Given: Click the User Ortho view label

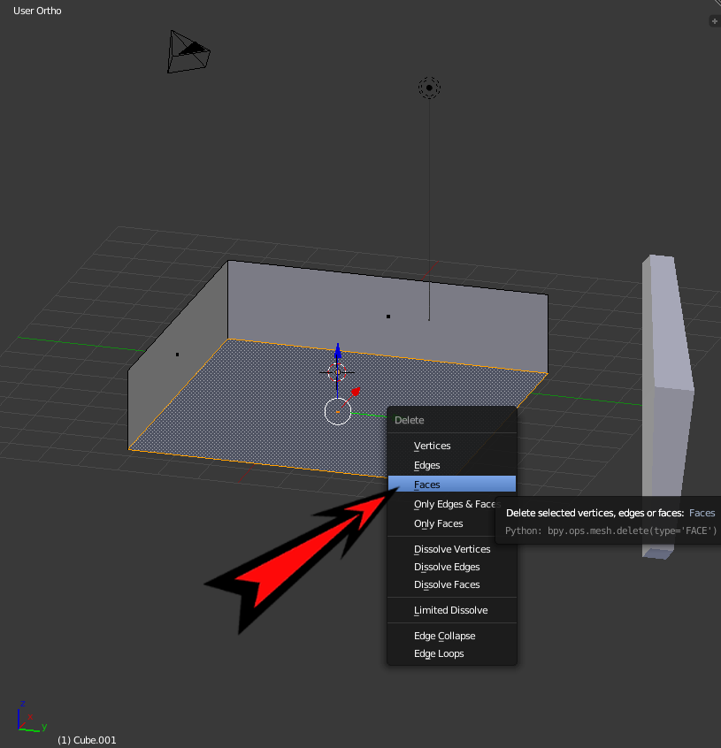Looking at the screenshot, I should 37,11.
